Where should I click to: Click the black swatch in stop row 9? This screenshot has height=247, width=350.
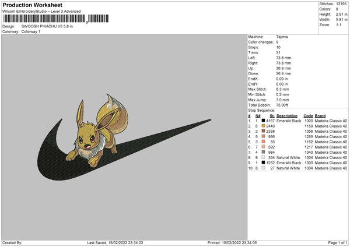click(264, 163)
